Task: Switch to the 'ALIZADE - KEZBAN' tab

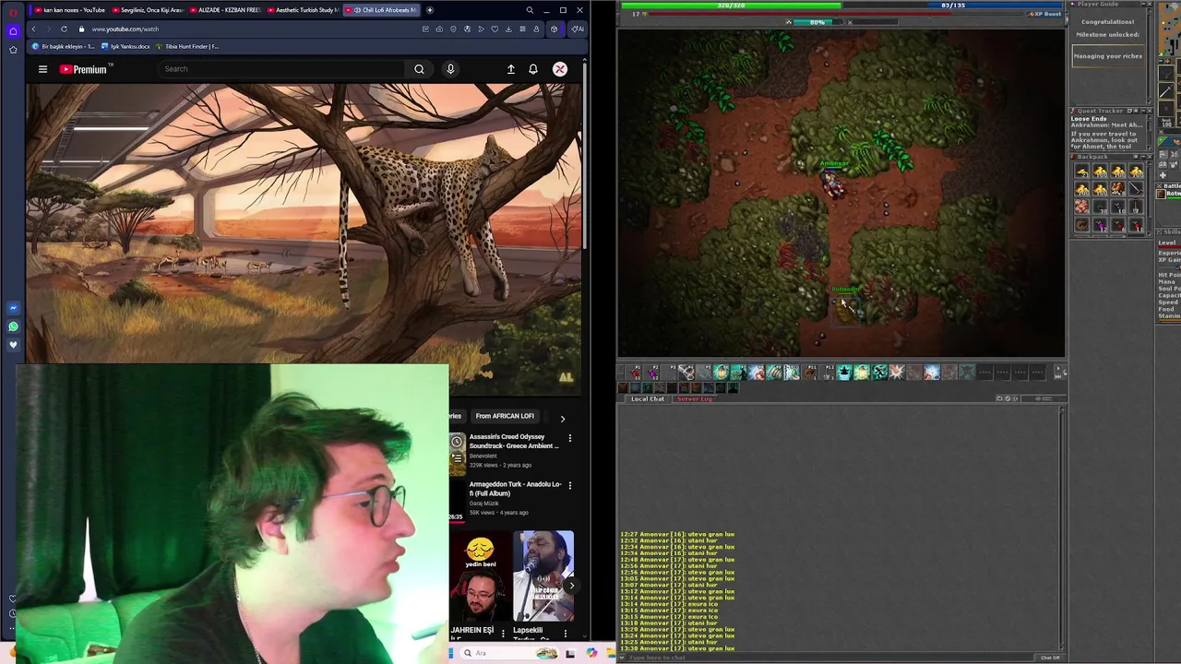Action: coord(225,10)
